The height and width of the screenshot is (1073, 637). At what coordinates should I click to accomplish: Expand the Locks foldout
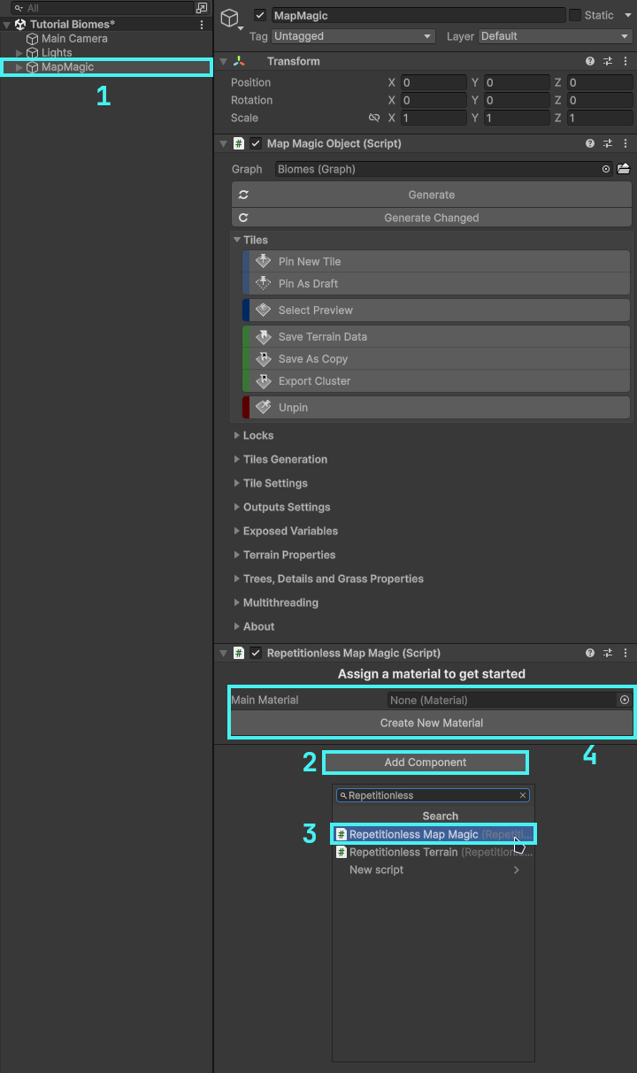point(237,435)
